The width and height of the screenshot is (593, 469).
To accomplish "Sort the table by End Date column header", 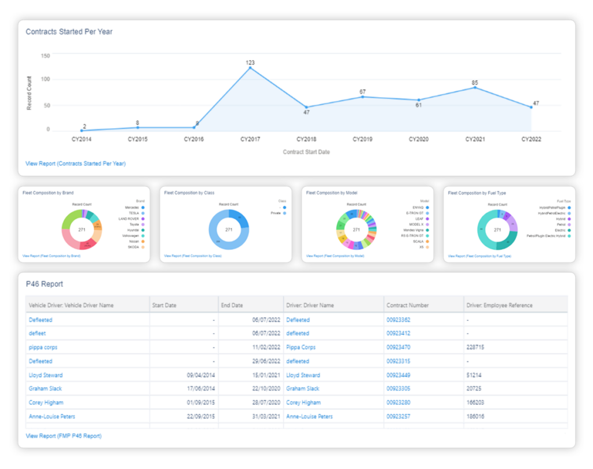I will click(x=232, y=305).
